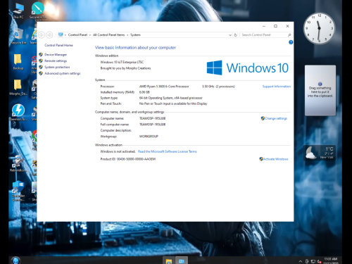The width and height of the screenshot is (352, 264).
Task: Open the Defender Control shortcut
Action: click(18, 191)
